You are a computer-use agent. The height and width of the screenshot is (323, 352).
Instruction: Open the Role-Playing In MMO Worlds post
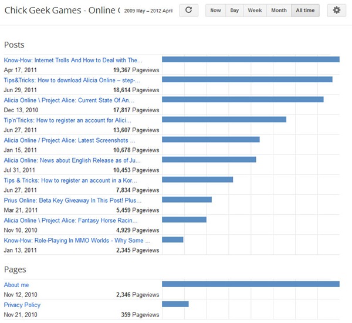[x=77, y=240]
